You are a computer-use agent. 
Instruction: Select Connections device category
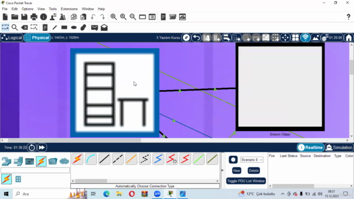pyautogui.click(x=41, y=161)
